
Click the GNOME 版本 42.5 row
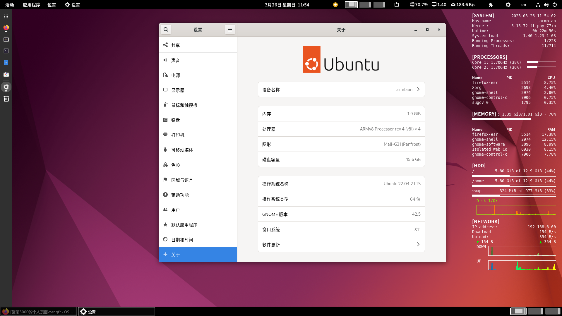click(341, 214)
